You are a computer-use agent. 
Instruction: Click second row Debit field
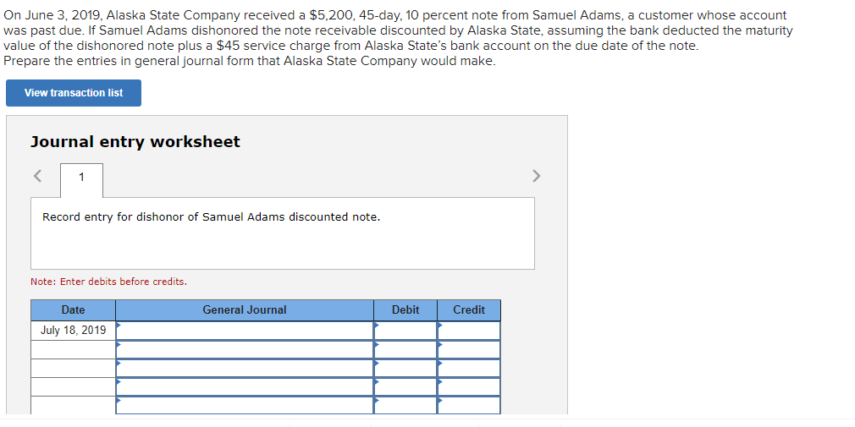tap(405, 349)
